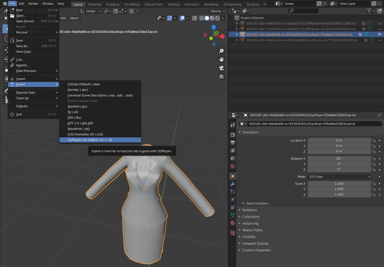
Task: Open the World properties tab
Action: point(233,166)
